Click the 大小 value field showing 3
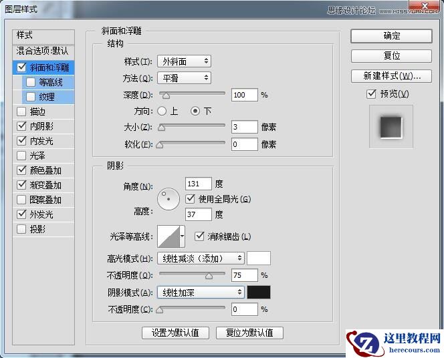The width and height of the screenshot is (444, 358). [245, 127]
